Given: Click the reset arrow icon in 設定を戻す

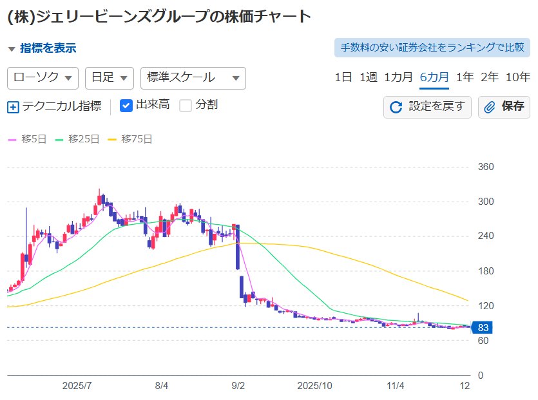Looking at the screenshot, I should tap(396, 107).
